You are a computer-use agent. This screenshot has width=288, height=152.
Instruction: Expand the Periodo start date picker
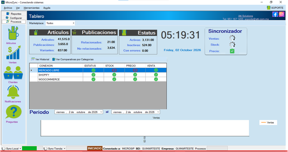click(x=101, y=112)
